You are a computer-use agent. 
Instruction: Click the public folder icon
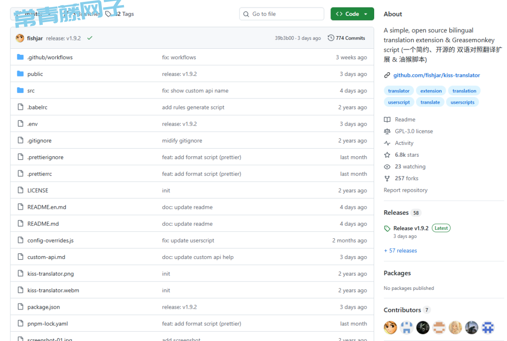[20, 74]
